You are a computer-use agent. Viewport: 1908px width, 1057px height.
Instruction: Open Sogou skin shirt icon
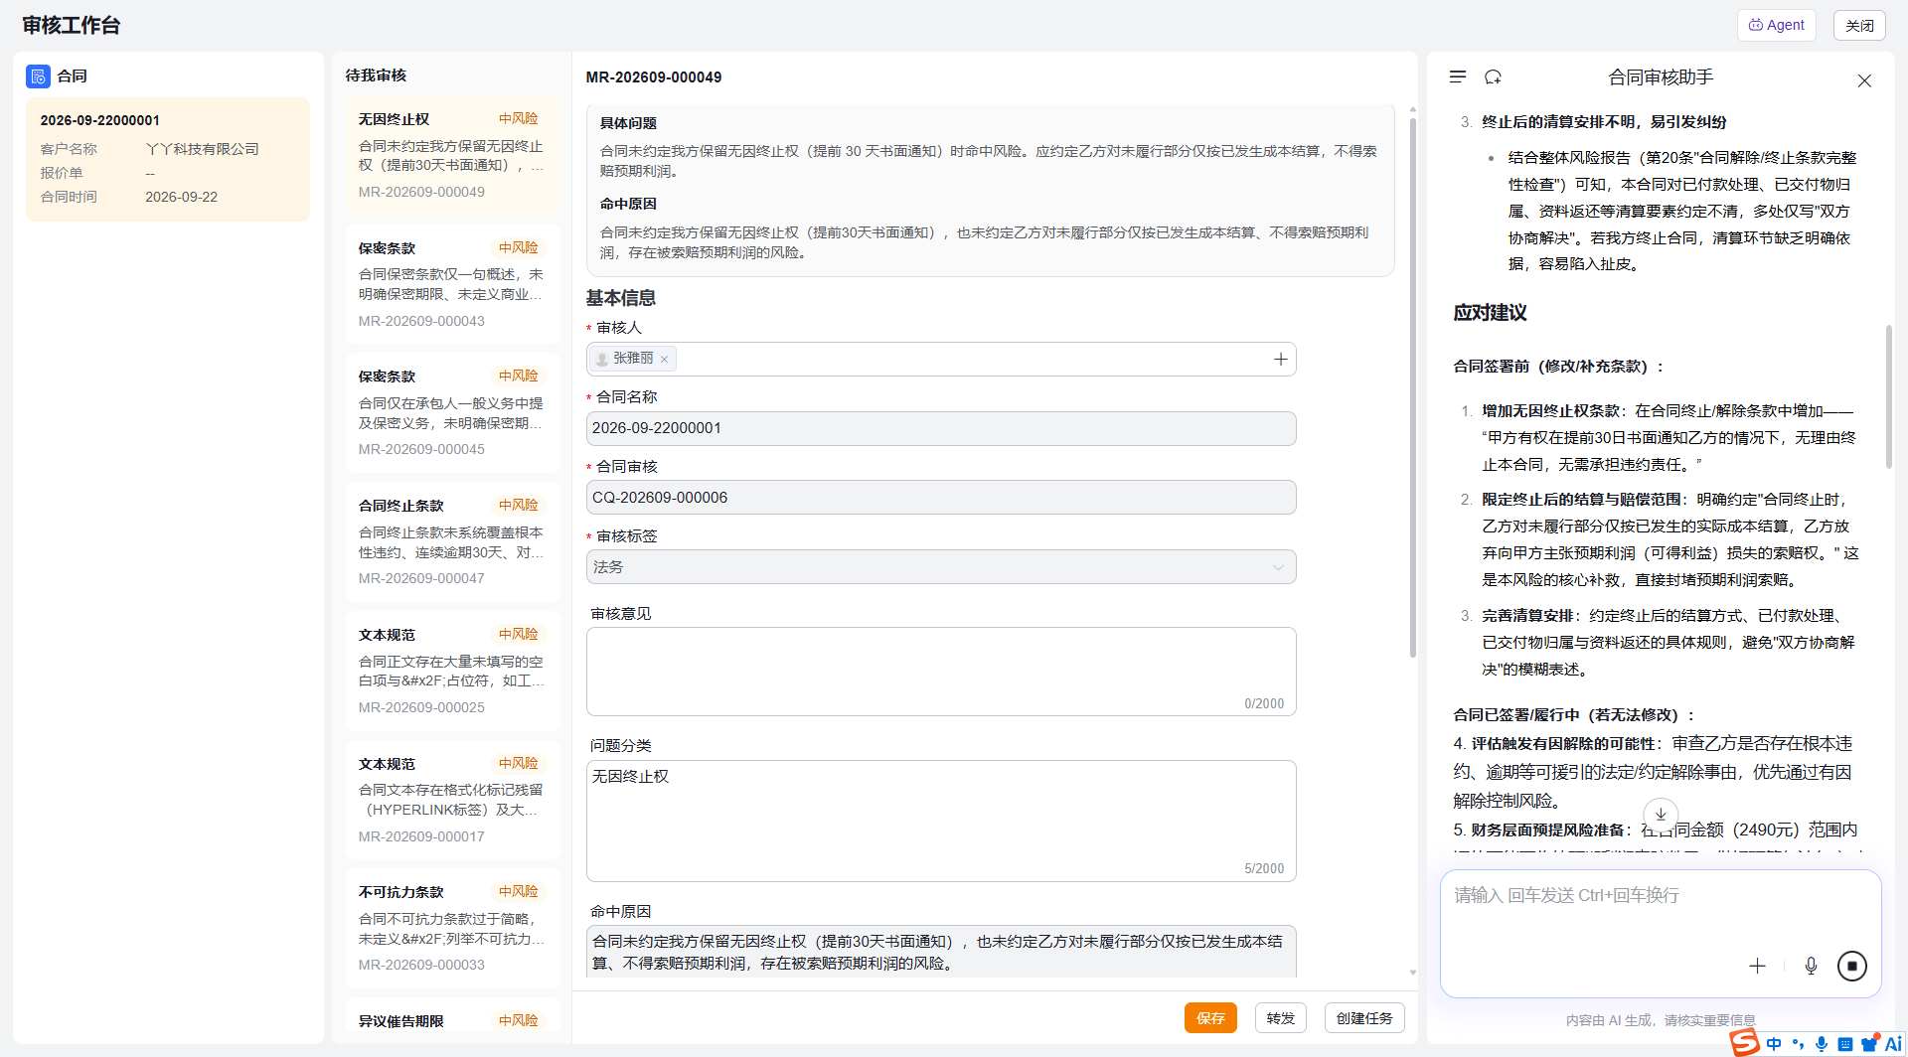(1869, 1043)
